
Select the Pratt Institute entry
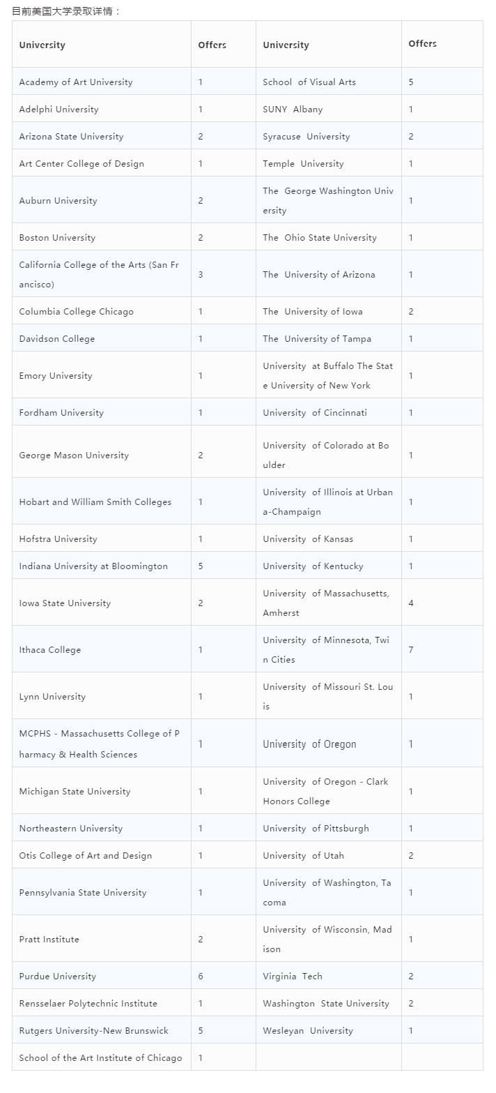coord(102,939)
